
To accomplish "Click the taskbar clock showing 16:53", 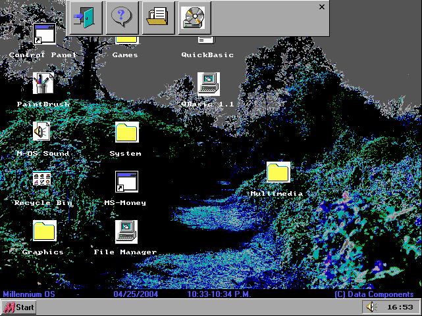I will point(400,307).
